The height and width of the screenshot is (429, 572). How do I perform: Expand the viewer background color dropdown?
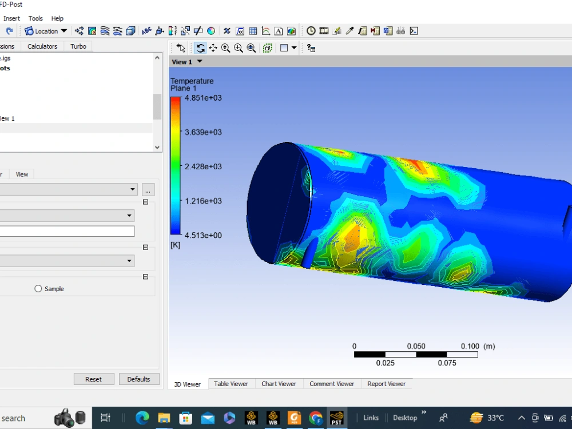pyautogui.click(x=293, y=48)
